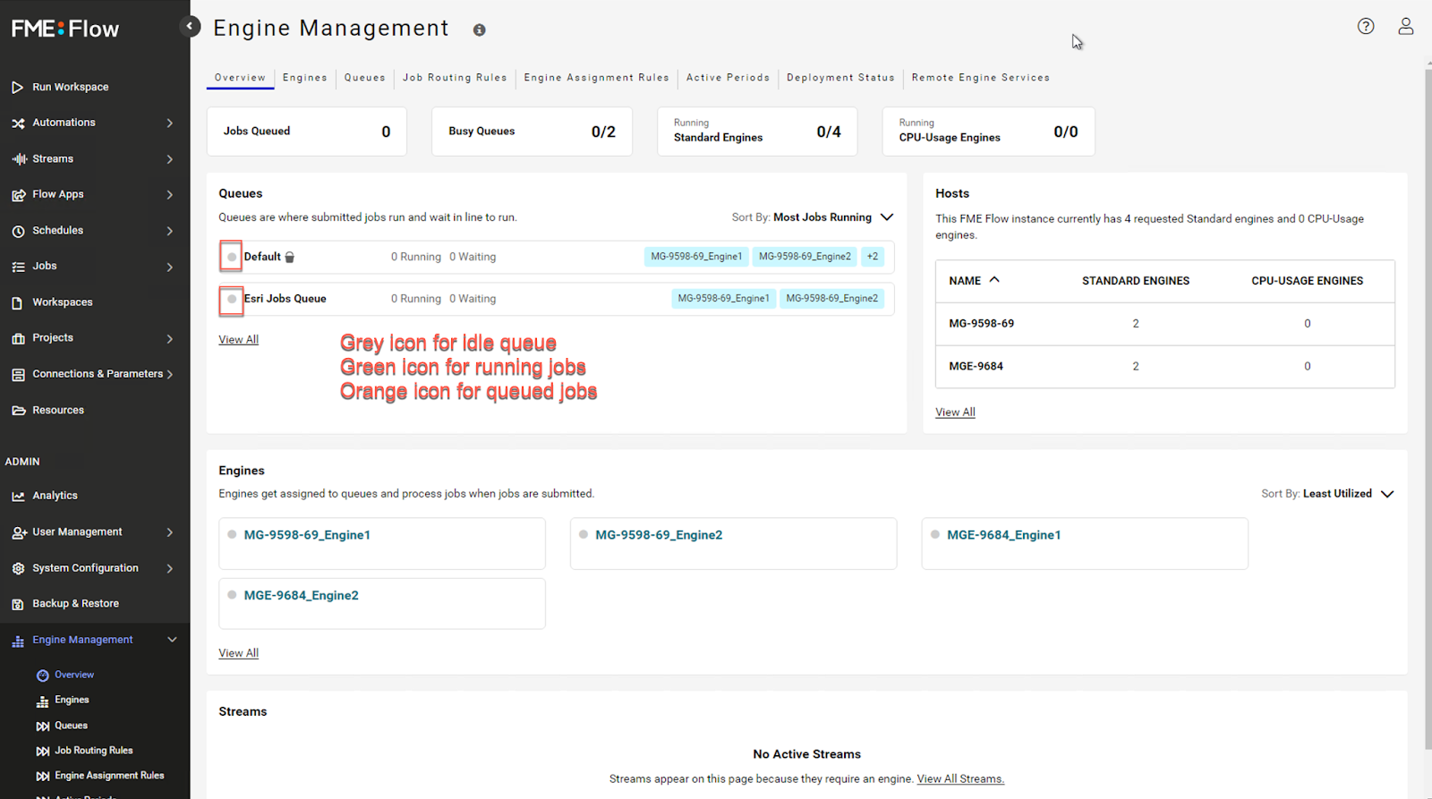This screenshot has height=799, width=1432.
Task: Click the Running CPU-Usage Engines card
Action: 989,132
